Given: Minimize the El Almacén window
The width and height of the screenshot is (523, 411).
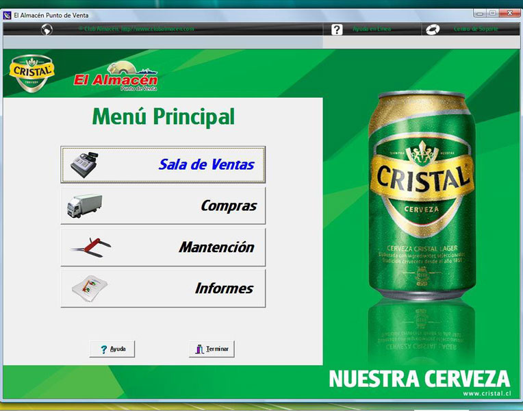Looking at the screenshot, I should pos(480,13).
